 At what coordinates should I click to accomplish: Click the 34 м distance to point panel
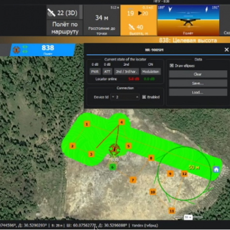102,20
